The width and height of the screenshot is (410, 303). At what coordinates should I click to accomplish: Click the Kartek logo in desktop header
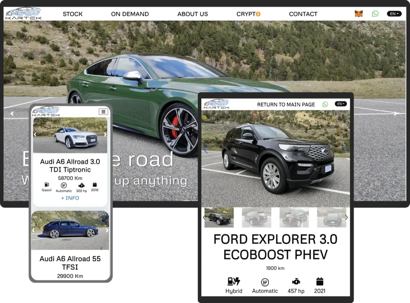pyautogui.click(x=24, y=14)
